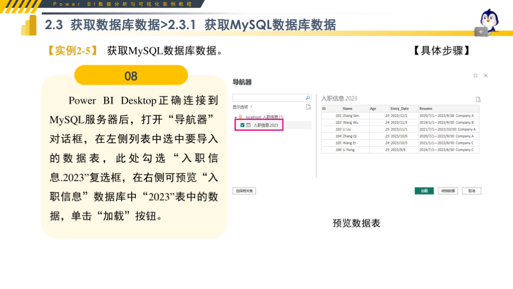The height and width of the screenshot is (289, 513).
Task: Click the Age column header
Action: (x=380, y=109)
